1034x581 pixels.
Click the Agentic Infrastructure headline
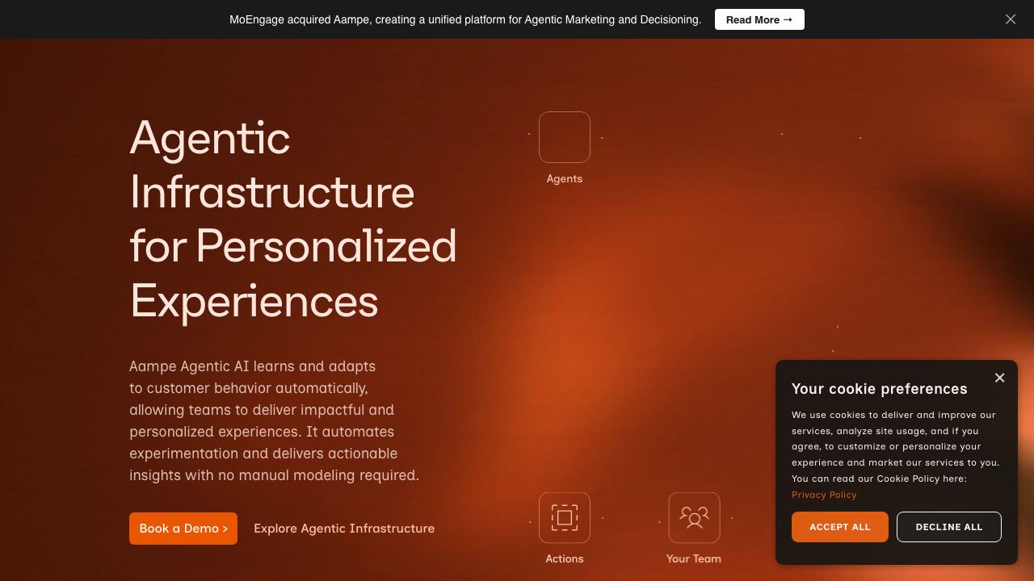pos(293,219)
